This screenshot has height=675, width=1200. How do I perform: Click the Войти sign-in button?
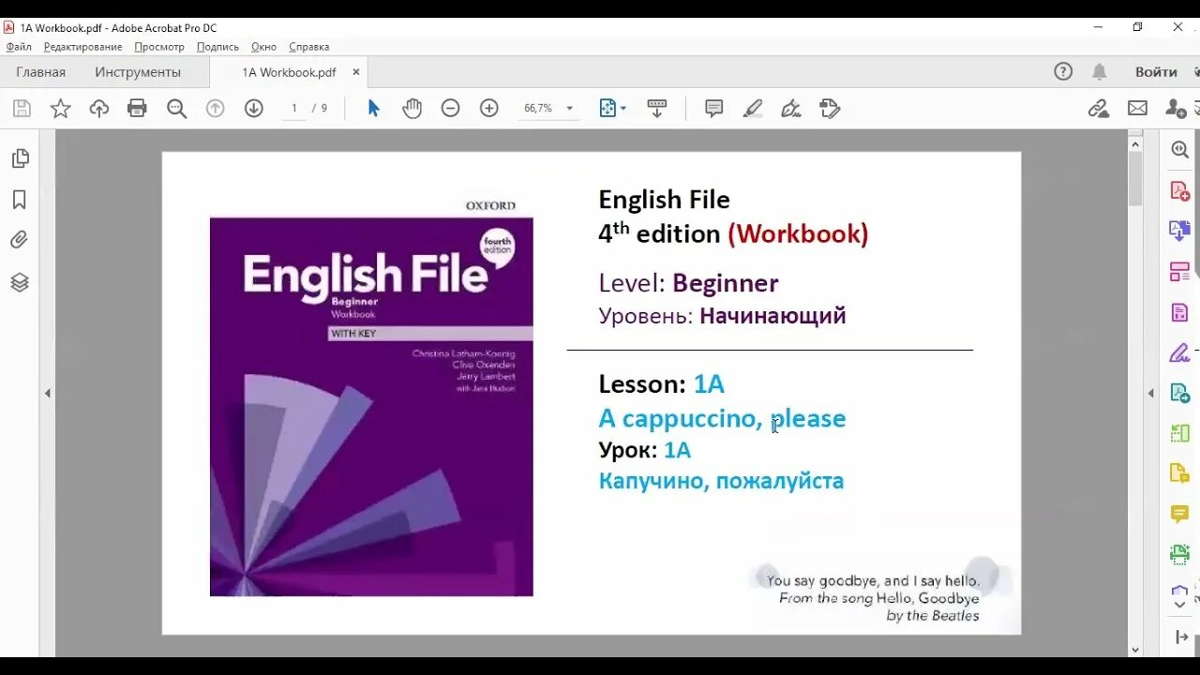click(x=1156, y=72)
